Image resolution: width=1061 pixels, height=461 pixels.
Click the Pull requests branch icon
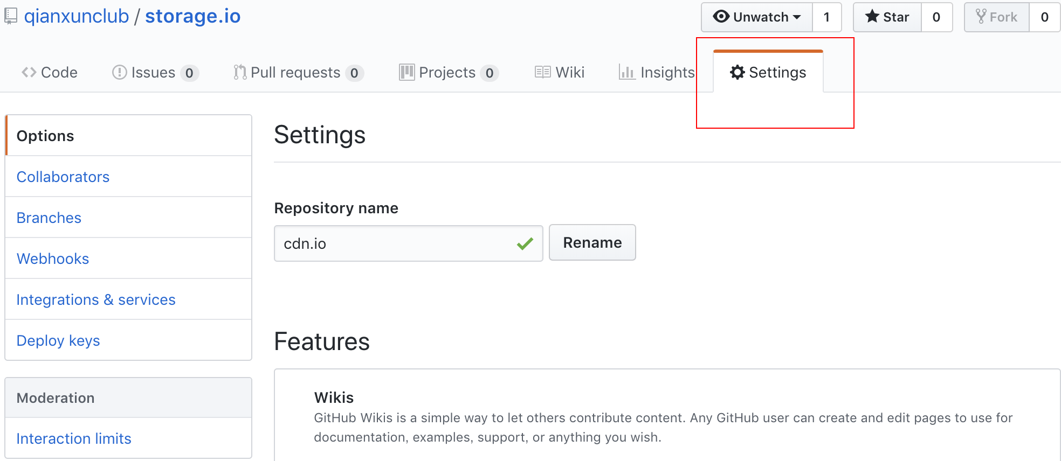240,72
